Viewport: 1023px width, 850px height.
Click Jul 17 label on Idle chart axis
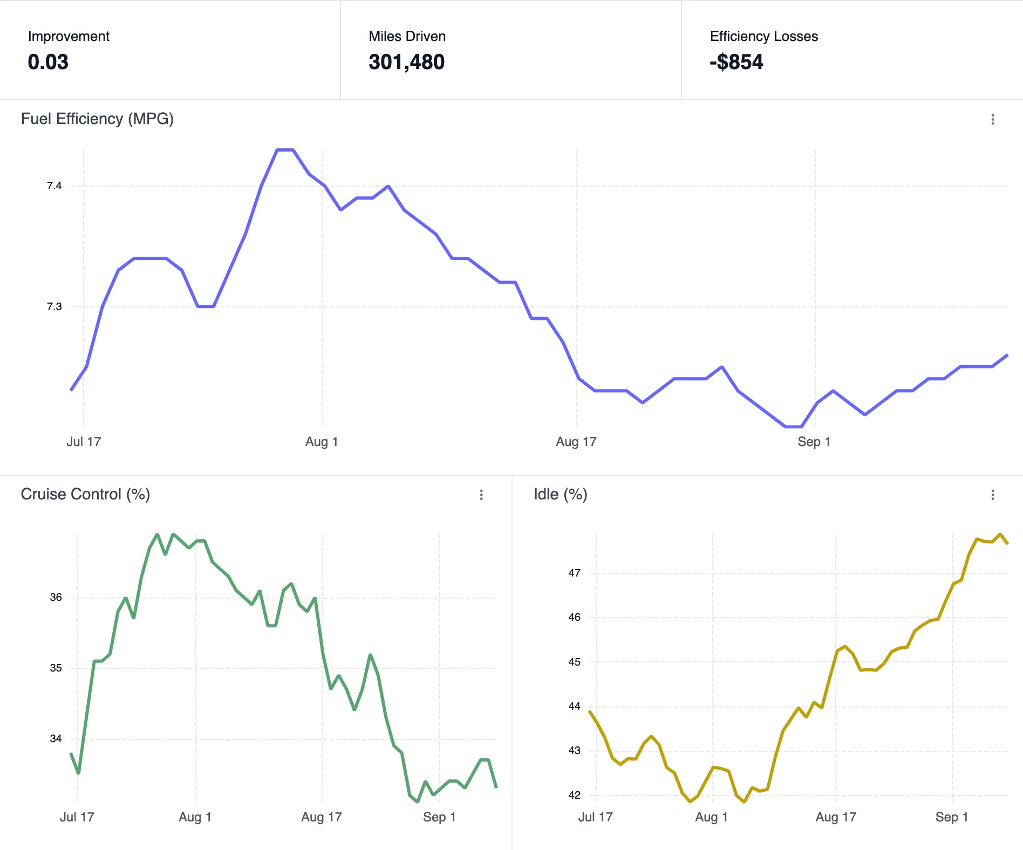coord(596,817)
